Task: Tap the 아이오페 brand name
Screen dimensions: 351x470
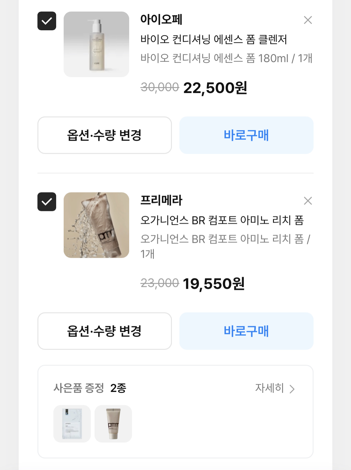Action: 161,19
